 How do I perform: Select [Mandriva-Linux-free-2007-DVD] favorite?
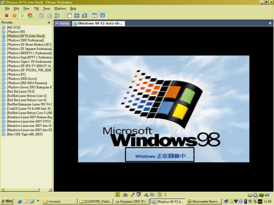pyautogui.click(x=29, y=121)
